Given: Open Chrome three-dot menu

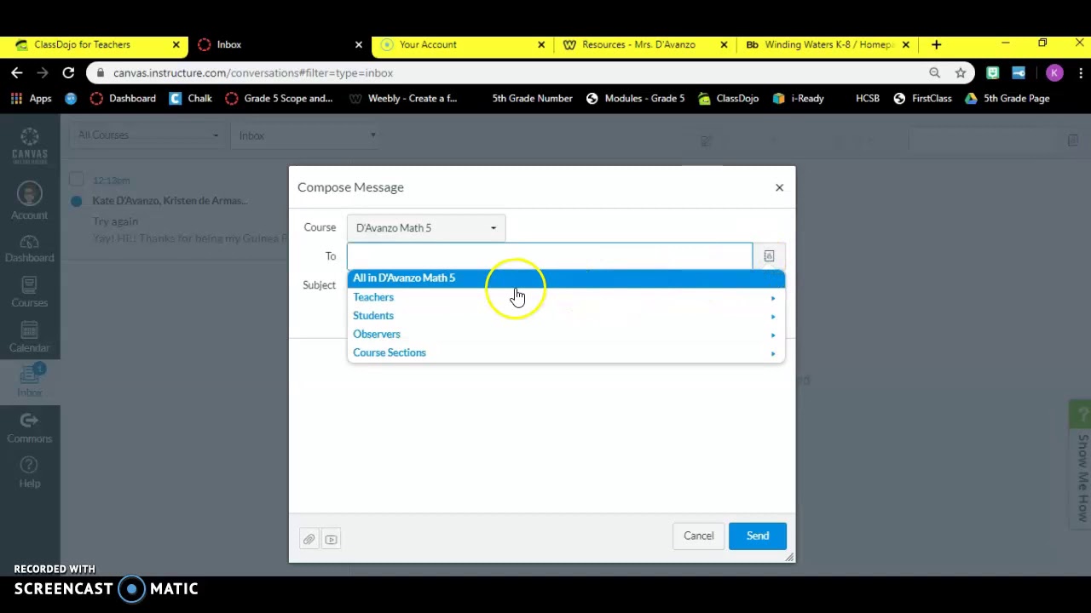Looking at the screenshot, I should pyautogui.click(x=1079, y=73).
